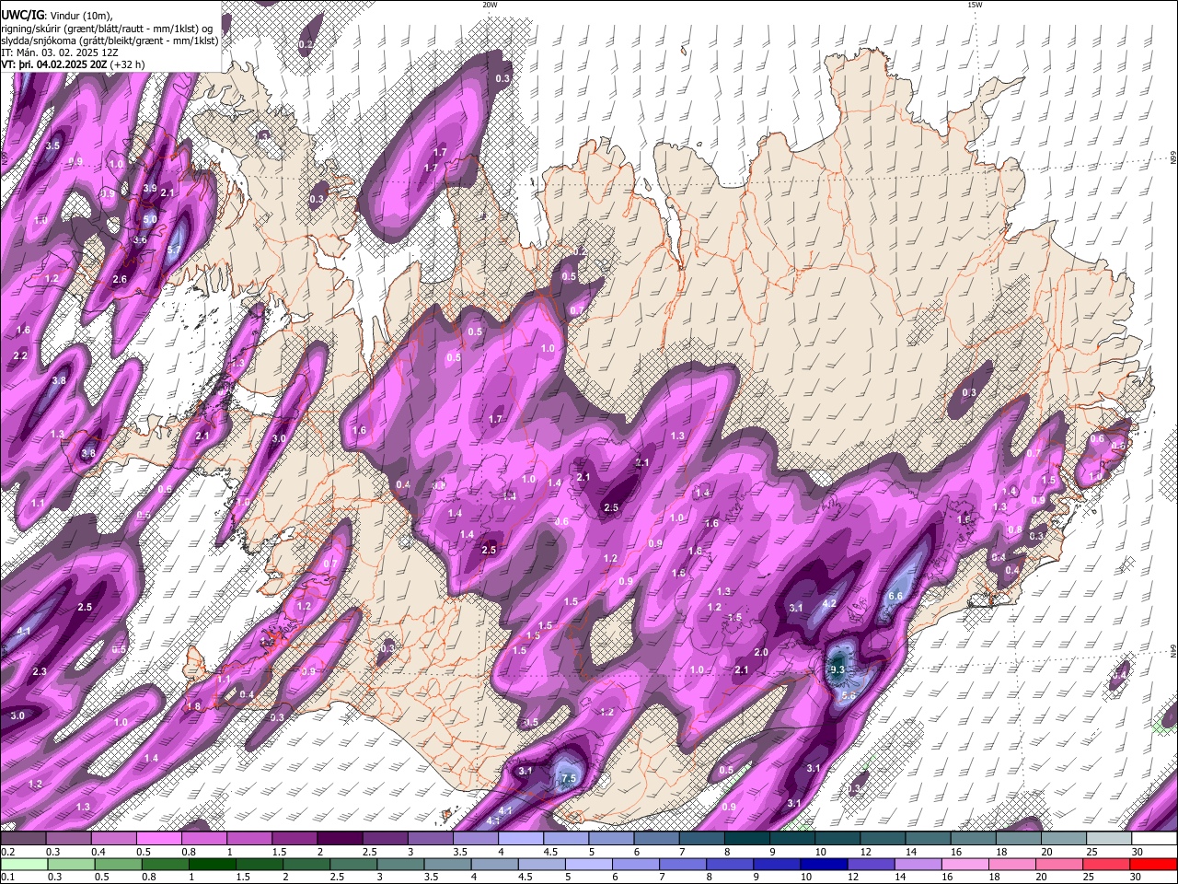This screenshot has height=884, width=1178.
Task: Click the 7.5 precipitation value near the south coast
Action: [569, 779]
